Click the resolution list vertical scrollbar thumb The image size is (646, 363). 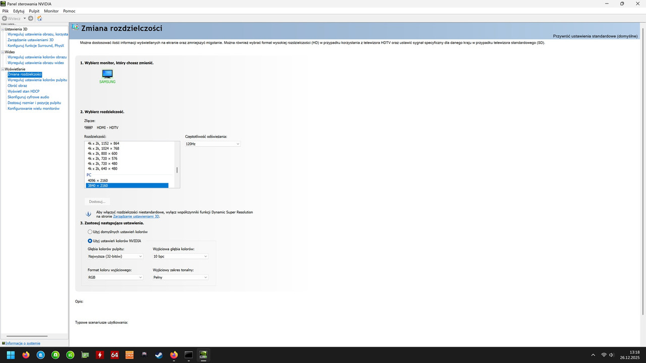[177, 170]
